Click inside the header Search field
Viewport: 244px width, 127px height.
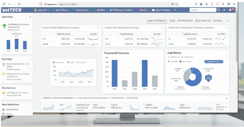coord(203,10)
